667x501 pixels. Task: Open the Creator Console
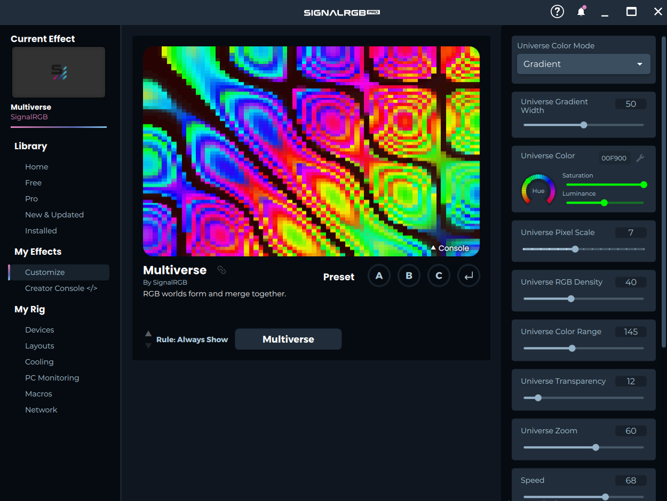(61, 288)
